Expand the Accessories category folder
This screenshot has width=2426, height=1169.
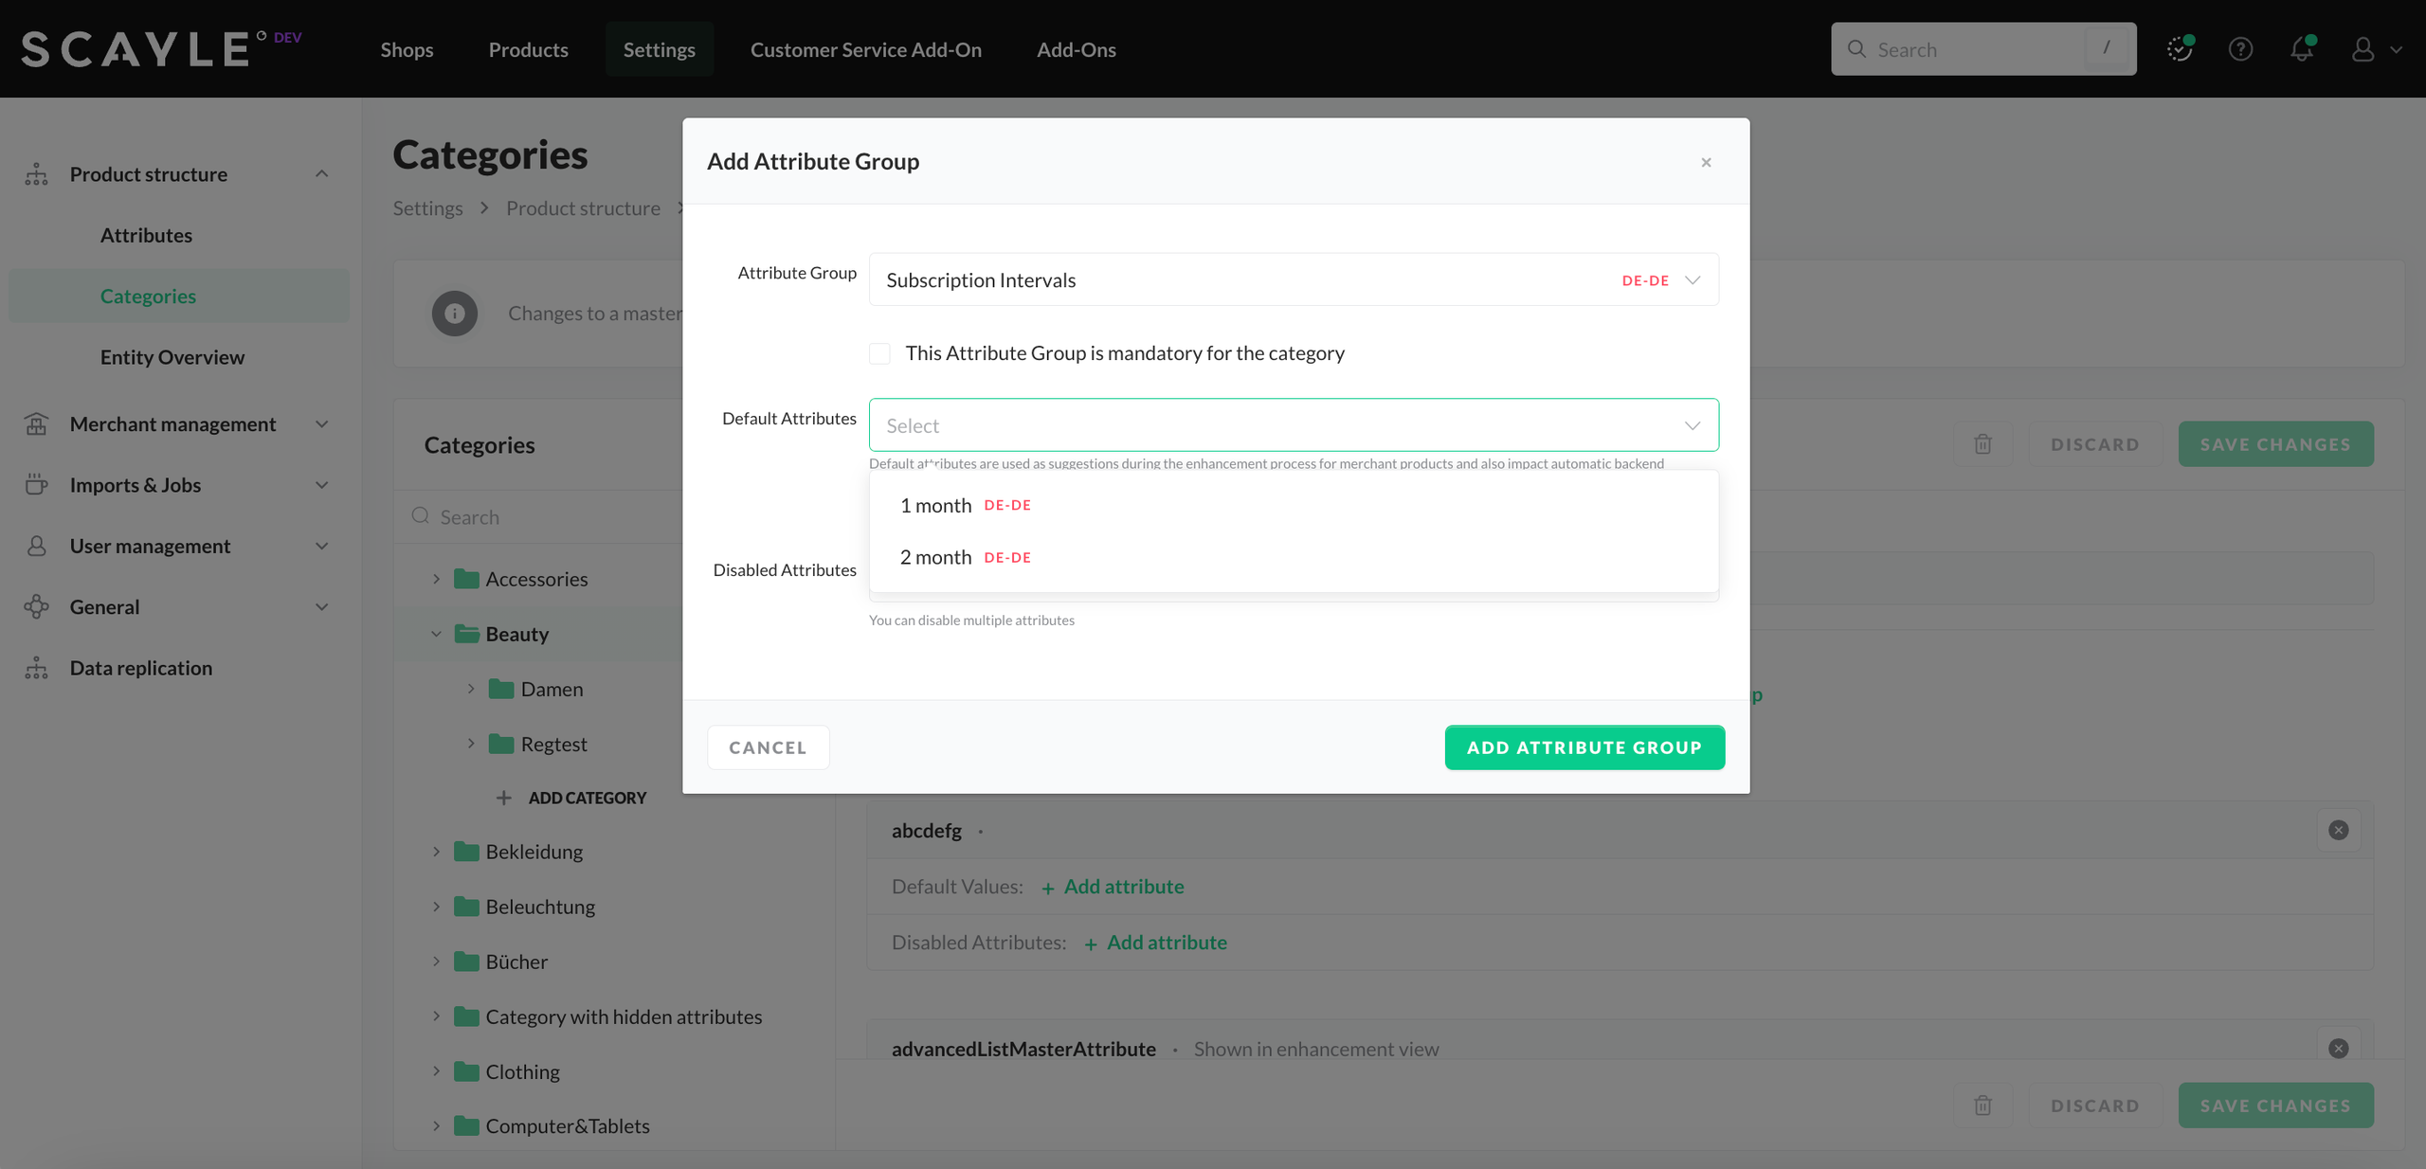point(436,579)
